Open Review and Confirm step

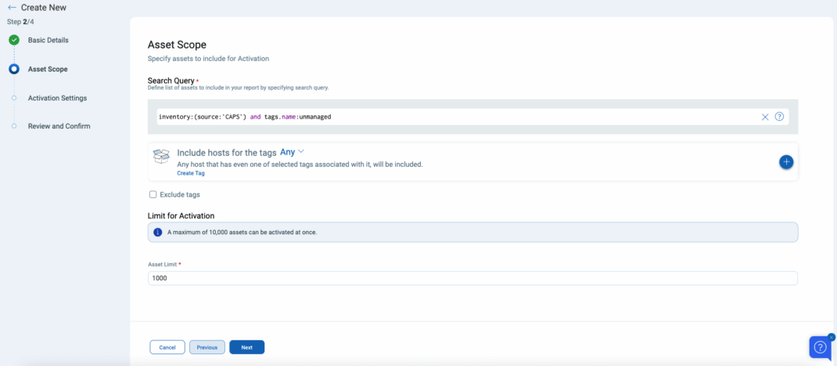click(59, 126)
